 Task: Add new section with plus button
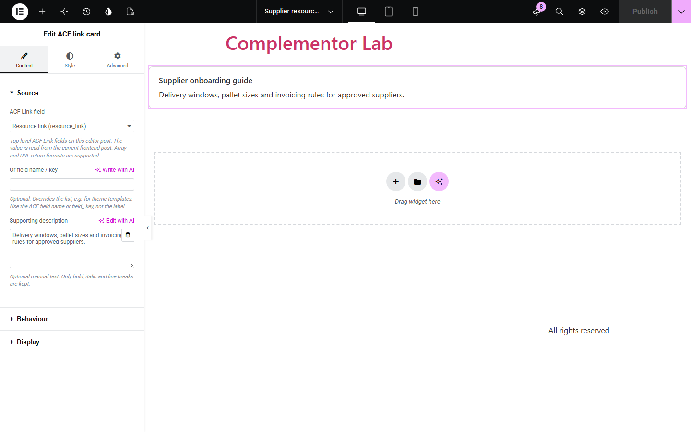396,181
